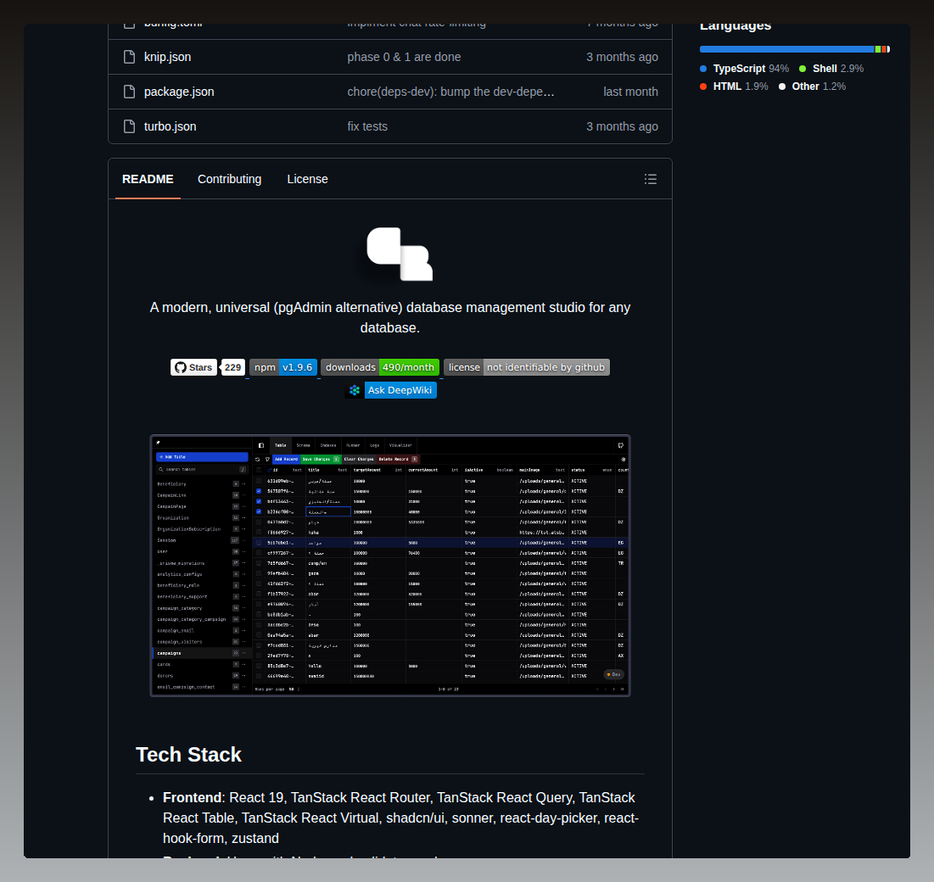Click the DeepWiki logo icon
Viewport: 934px width, 882px height.
click(x=355, y=390)
